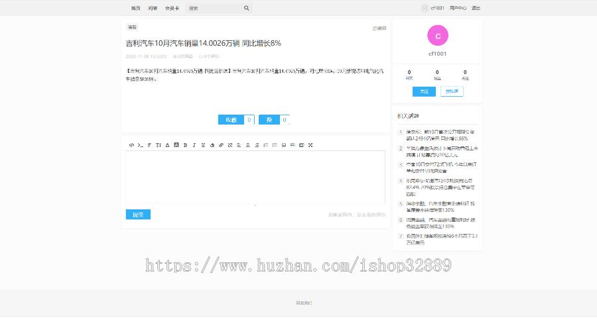Screen dimensions: 597x318
Task: Click the 编辑 edit link on article
Action: click(x=379, y=28)
